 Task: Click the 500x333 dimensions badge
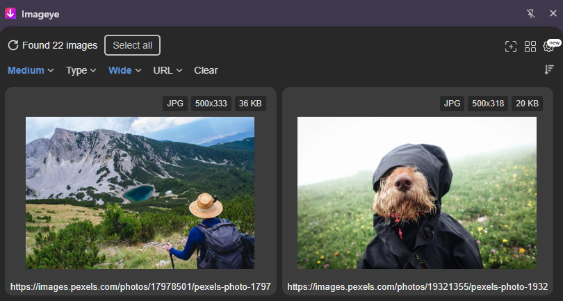point(211,104)
